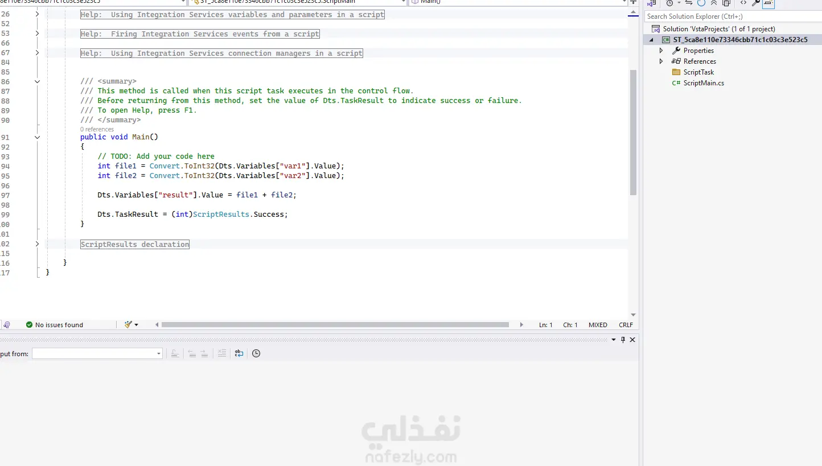This screenshot has width=822, height=466.
Task: Toggle Auto Hide pin on Output panel
Action: pos(623,340)
